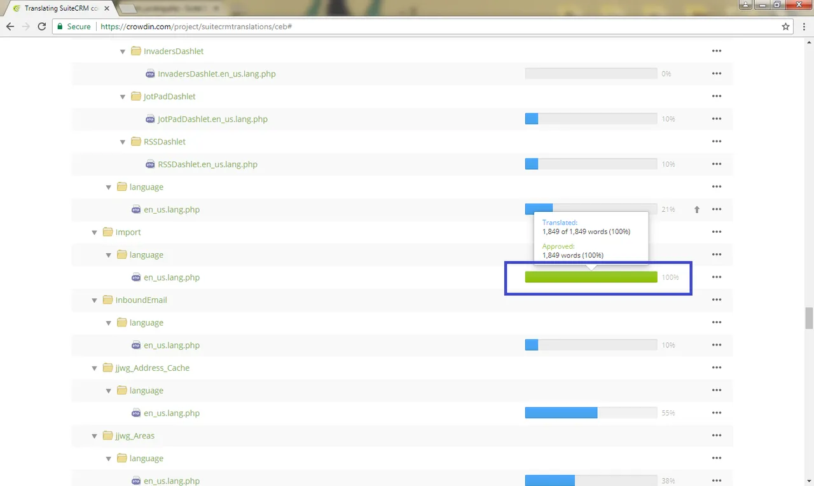Open RSSDashlet.en_us.lang.php file

click(207, 164)
